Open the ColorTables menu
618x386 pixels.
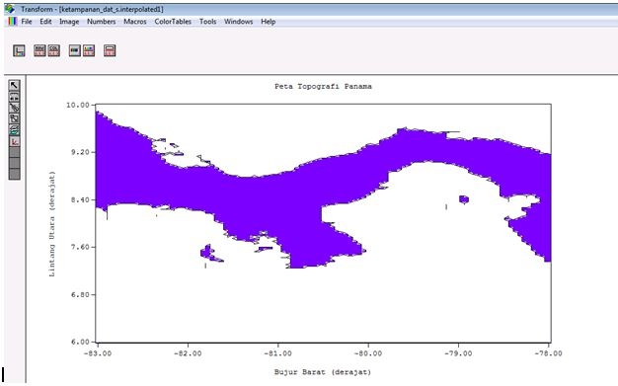(x=173, y=22)
